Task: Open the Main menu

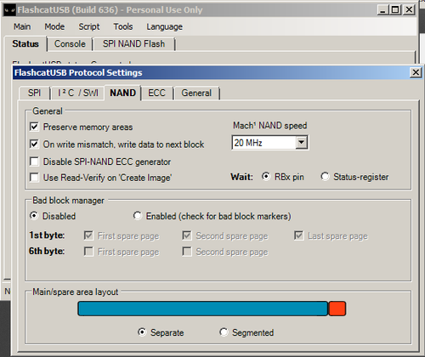Action: [x=22, y=26]
